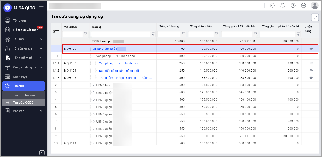Collapse Văn phòng UBND Thành phố tree node
This screenshot has width=322, height=157.
click(x=94, y=56)
